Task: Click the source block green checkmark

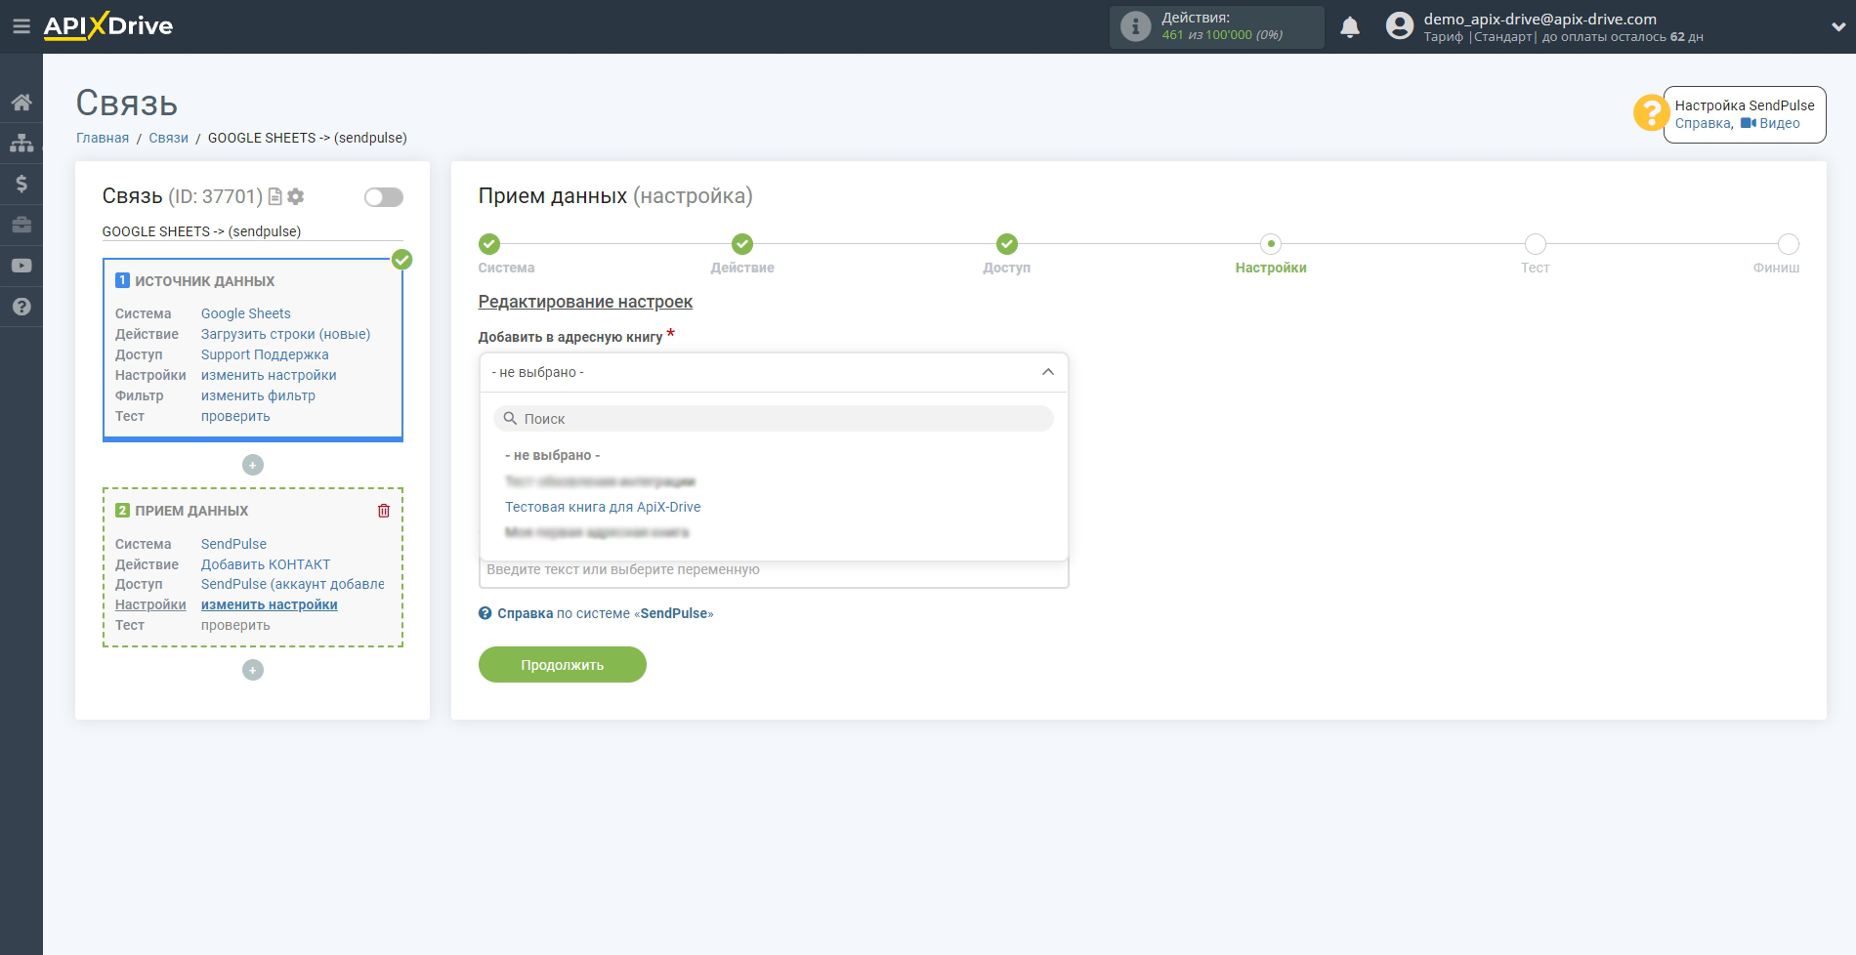Action: pos(401,260)
